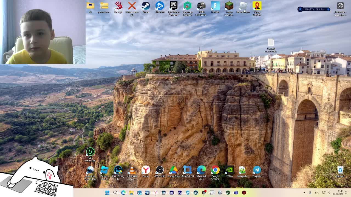Select the Microsoft Edge desktop icon
Image resolution: width=351 pixels, height=197 pixels.
point(201,173)
